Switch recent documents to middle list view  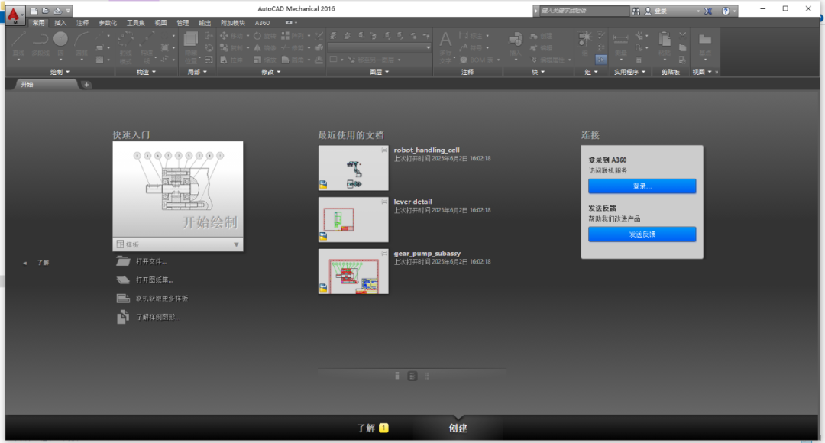pyautogui.click(x=412, y=376)
